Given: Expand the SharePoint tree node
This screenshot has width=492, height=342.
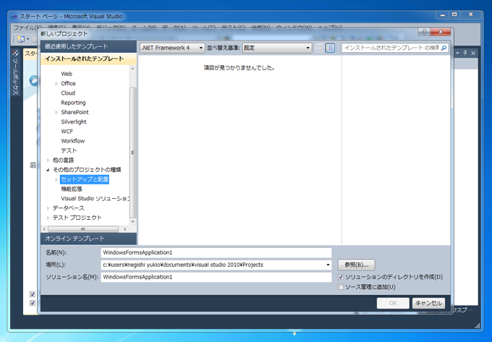Looking at the screenshot, I should coord(56,112).
